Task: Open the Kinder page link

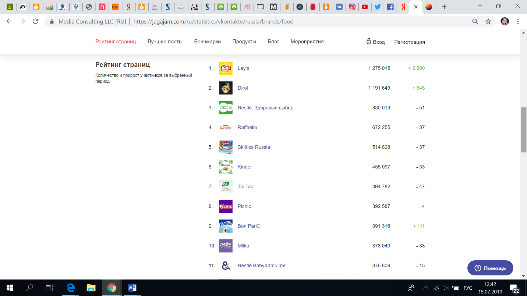Action: point(245,167)
